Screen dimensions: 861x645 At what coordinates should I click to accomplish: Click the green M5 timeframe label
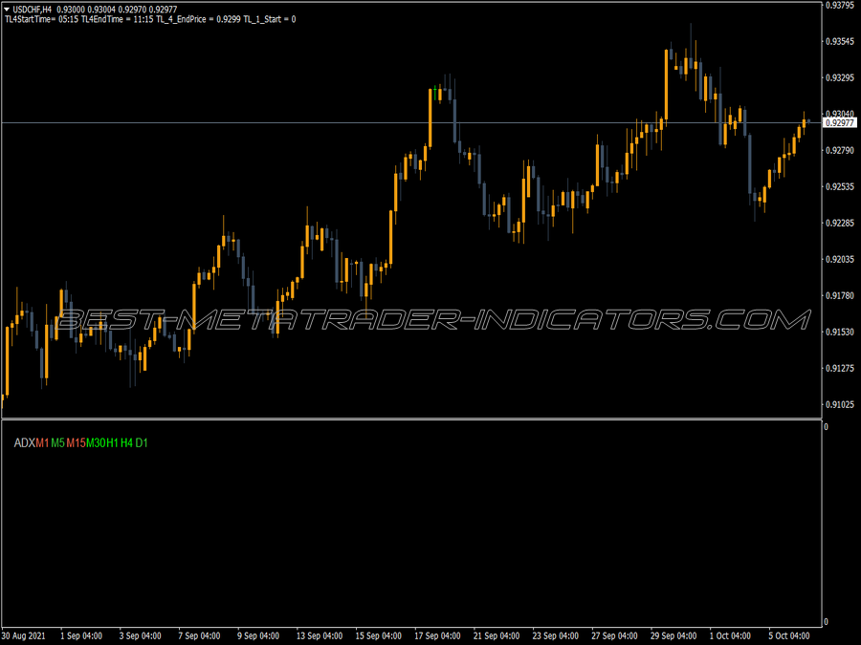point(58,442)
